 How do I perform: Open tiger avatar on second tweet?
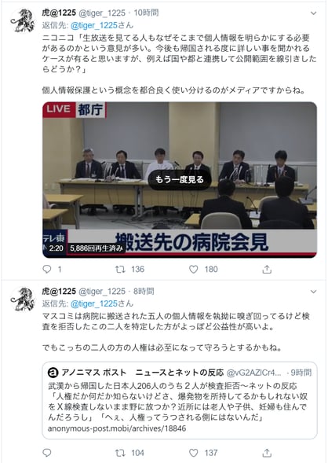pos(23,299)
